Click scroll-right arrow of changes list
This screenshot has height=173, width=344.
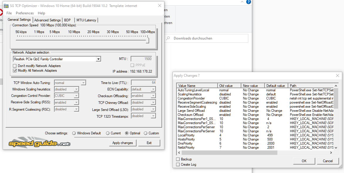[x=331, y=153]
